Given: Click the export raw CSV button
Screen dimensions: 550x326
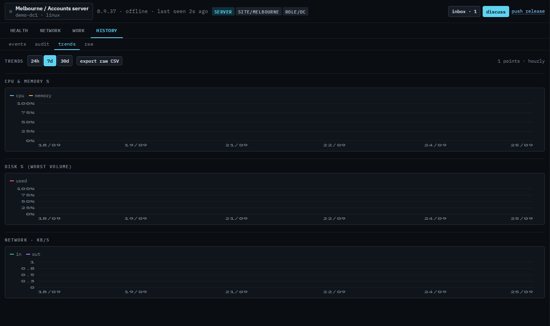Looking at the screenshot, I should pyautogui.click(x=99, y=61).
